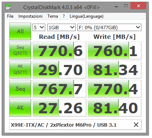Click the 4K write result 81.40
152x138 pixels.
pyautogui.click(x=115, y=108)
